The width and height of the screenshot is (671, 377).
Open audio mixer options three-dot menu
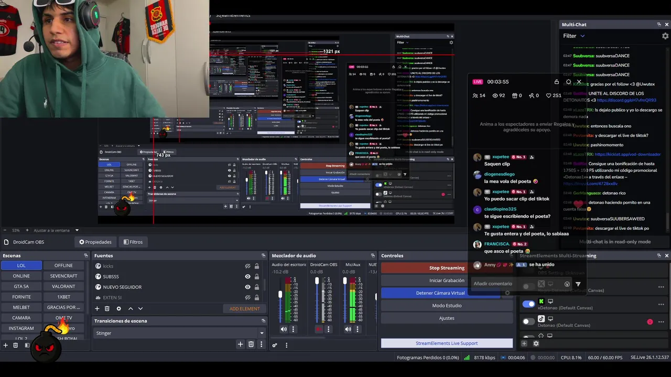(x=286, y=345)
